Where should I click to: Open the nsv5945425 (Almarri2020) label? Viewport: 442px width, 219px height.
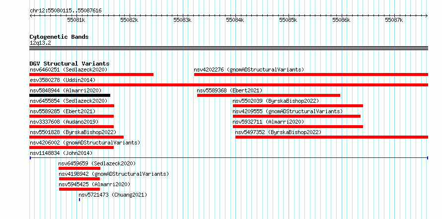(x=94, y=184)
